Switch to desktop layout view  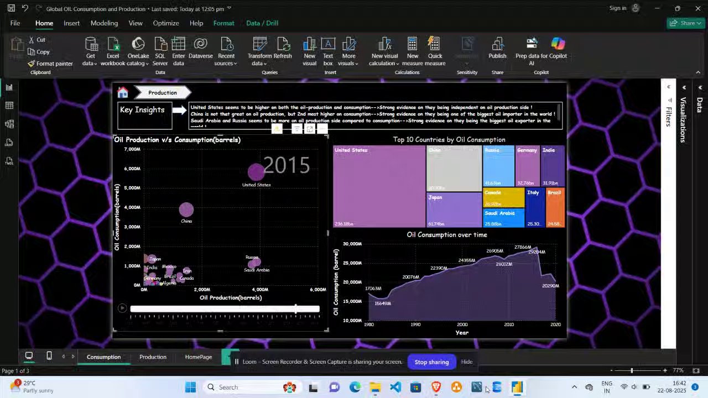pyautogui.click(x=29, y=356)
